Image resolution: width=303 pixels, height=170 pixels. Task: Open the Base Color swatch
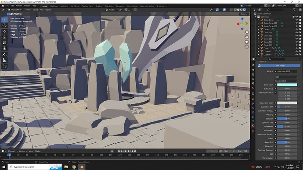287,85
